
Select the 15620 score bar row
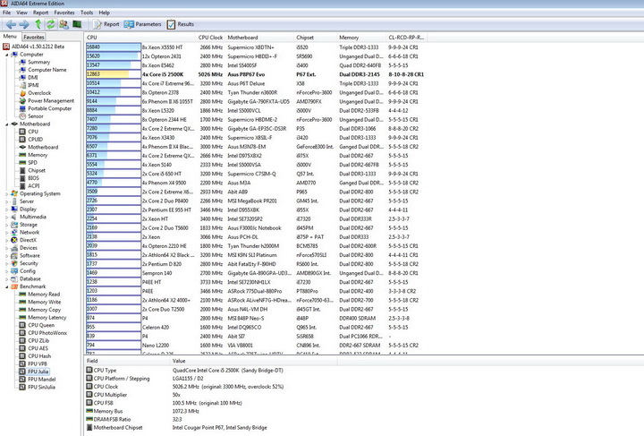[x=114, y=56]
